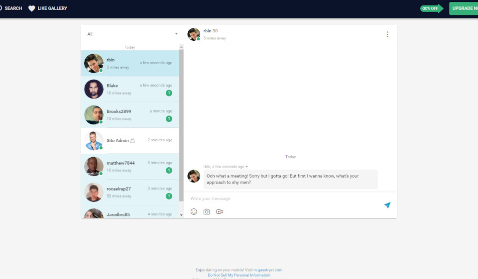
Task: Click the -30% OFF discount badge
Action: coord(431,8)
